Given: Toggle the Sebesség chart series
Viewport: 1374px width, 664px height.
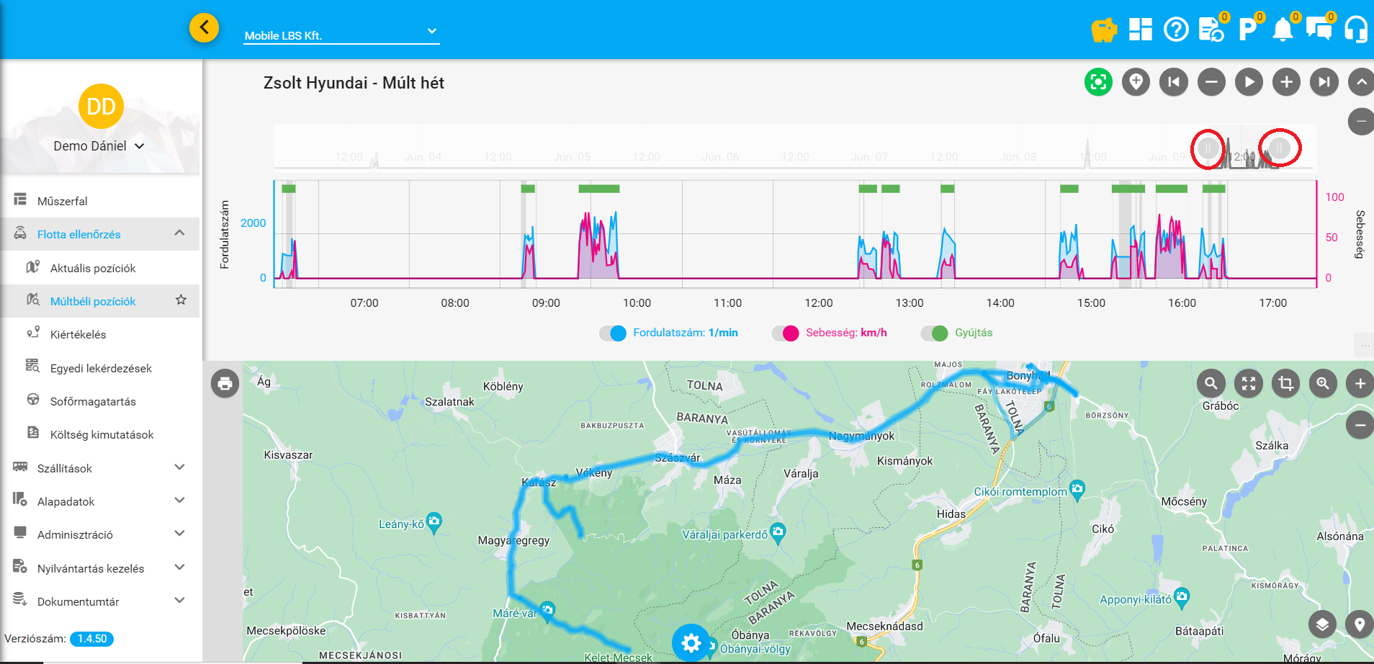Looking at the screenshot, I should [786, 333].
